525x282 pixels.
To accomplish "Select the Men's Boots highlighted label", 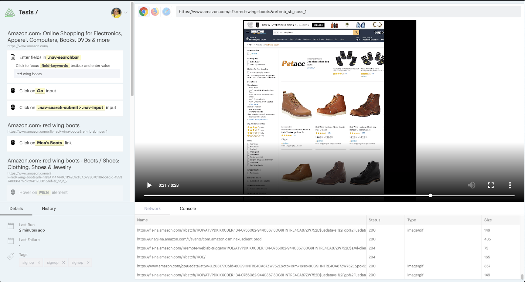I will (50, 143).
